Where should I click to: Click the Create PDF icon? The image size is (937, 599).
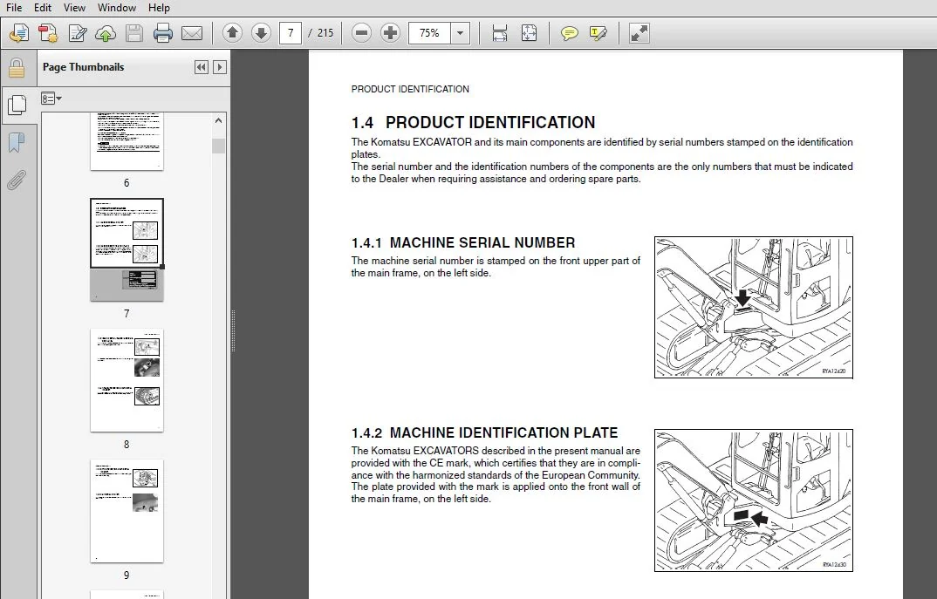click(x=48, y=33)
